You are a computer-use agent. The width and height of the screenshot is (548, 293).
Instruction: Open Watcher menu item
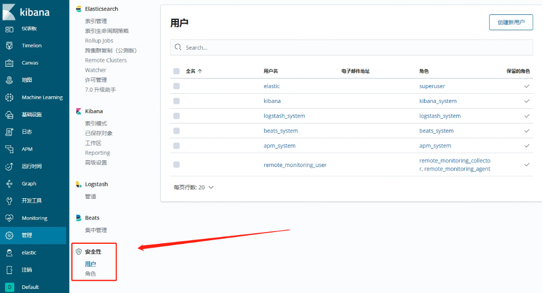[x=95, y=70]
